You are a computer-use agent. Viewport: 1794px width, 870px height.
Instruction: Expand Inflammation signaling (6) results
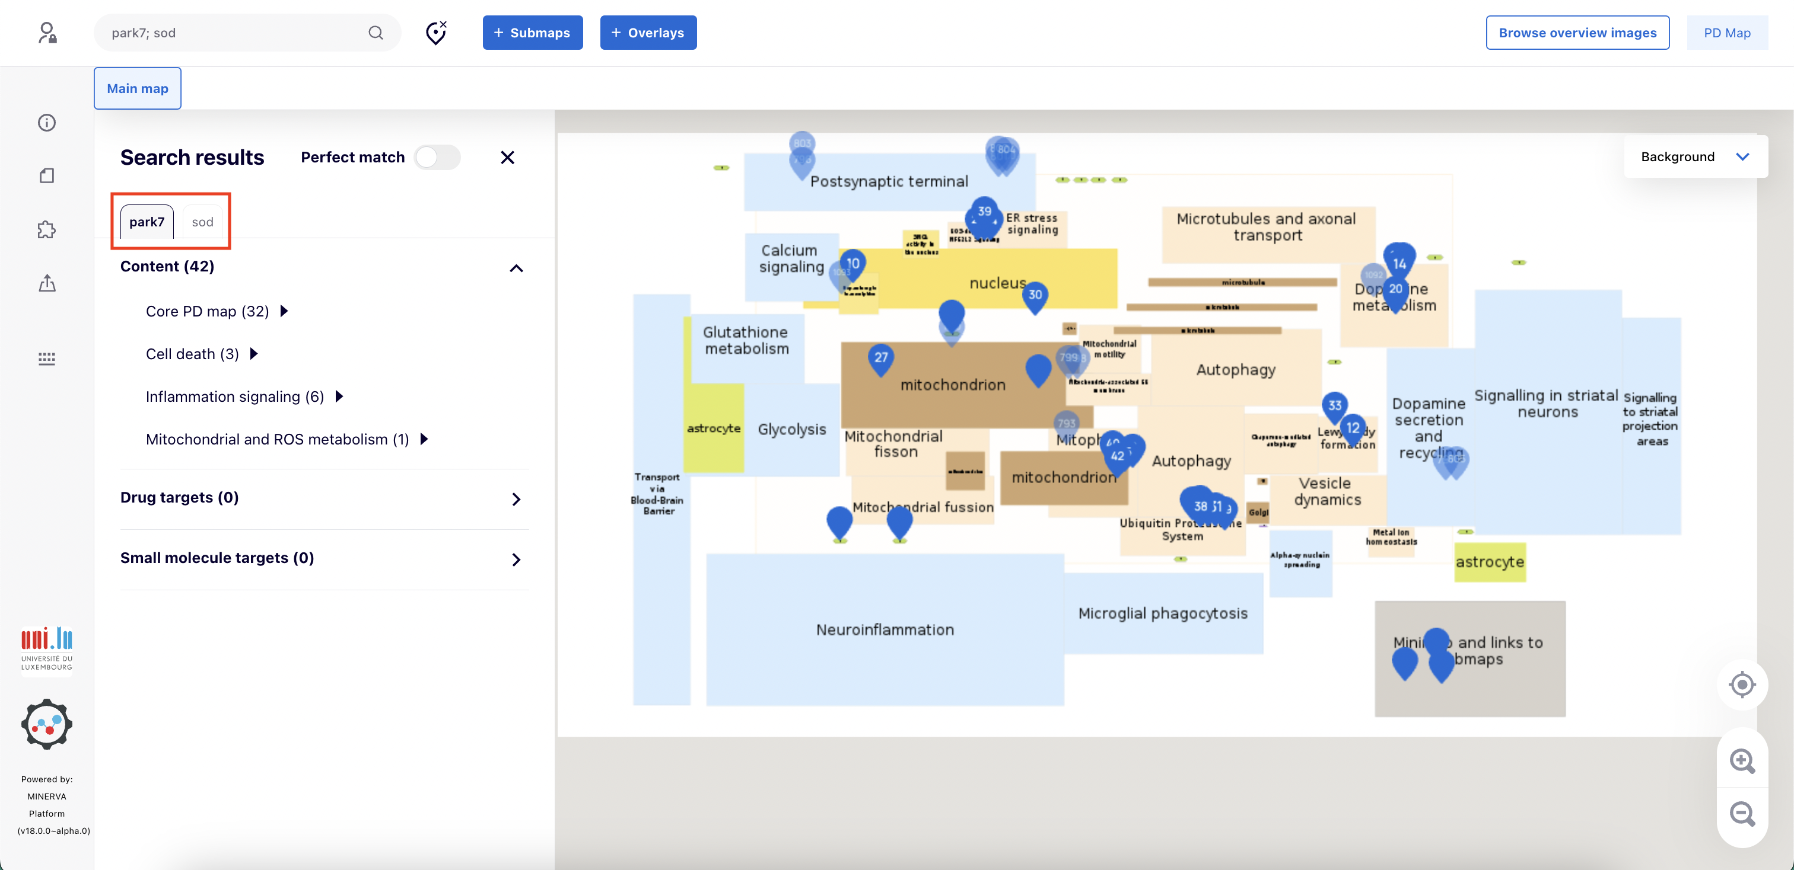339,396
